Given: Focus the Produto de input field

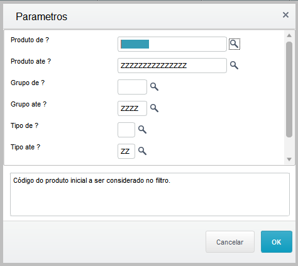Looking at the screenshot, I should 172,44.
